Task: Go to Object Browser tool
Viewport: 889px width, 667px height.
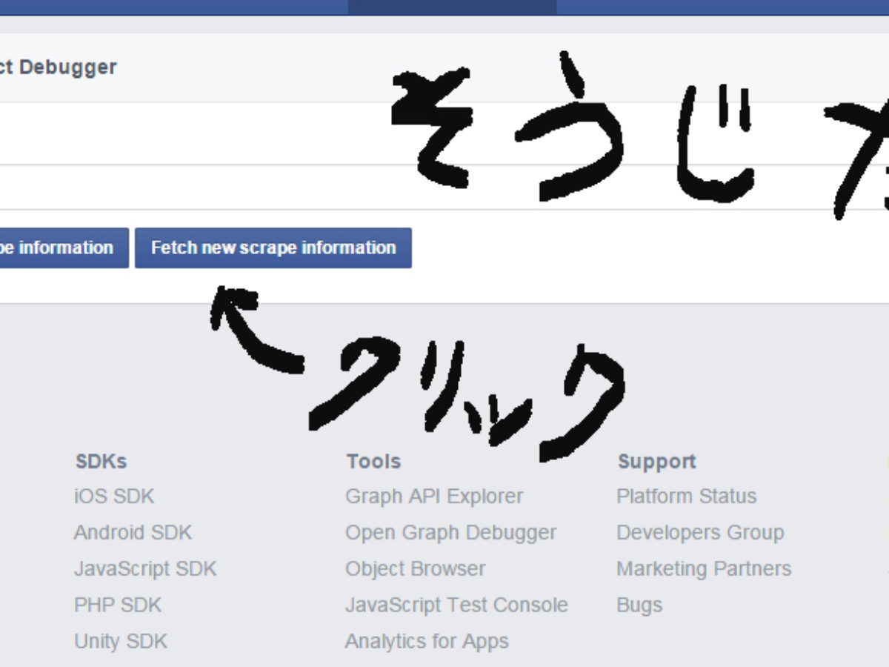Action: pyautogui.click(x=415, y=568)
